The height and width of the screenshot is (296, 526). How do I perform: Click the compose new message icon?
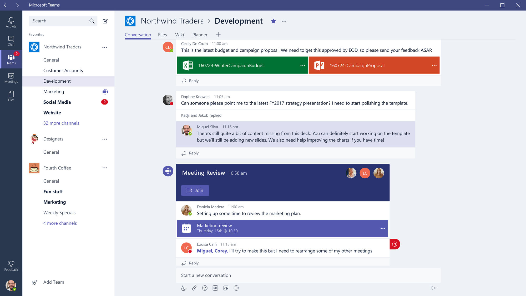(x=106, y=21)
